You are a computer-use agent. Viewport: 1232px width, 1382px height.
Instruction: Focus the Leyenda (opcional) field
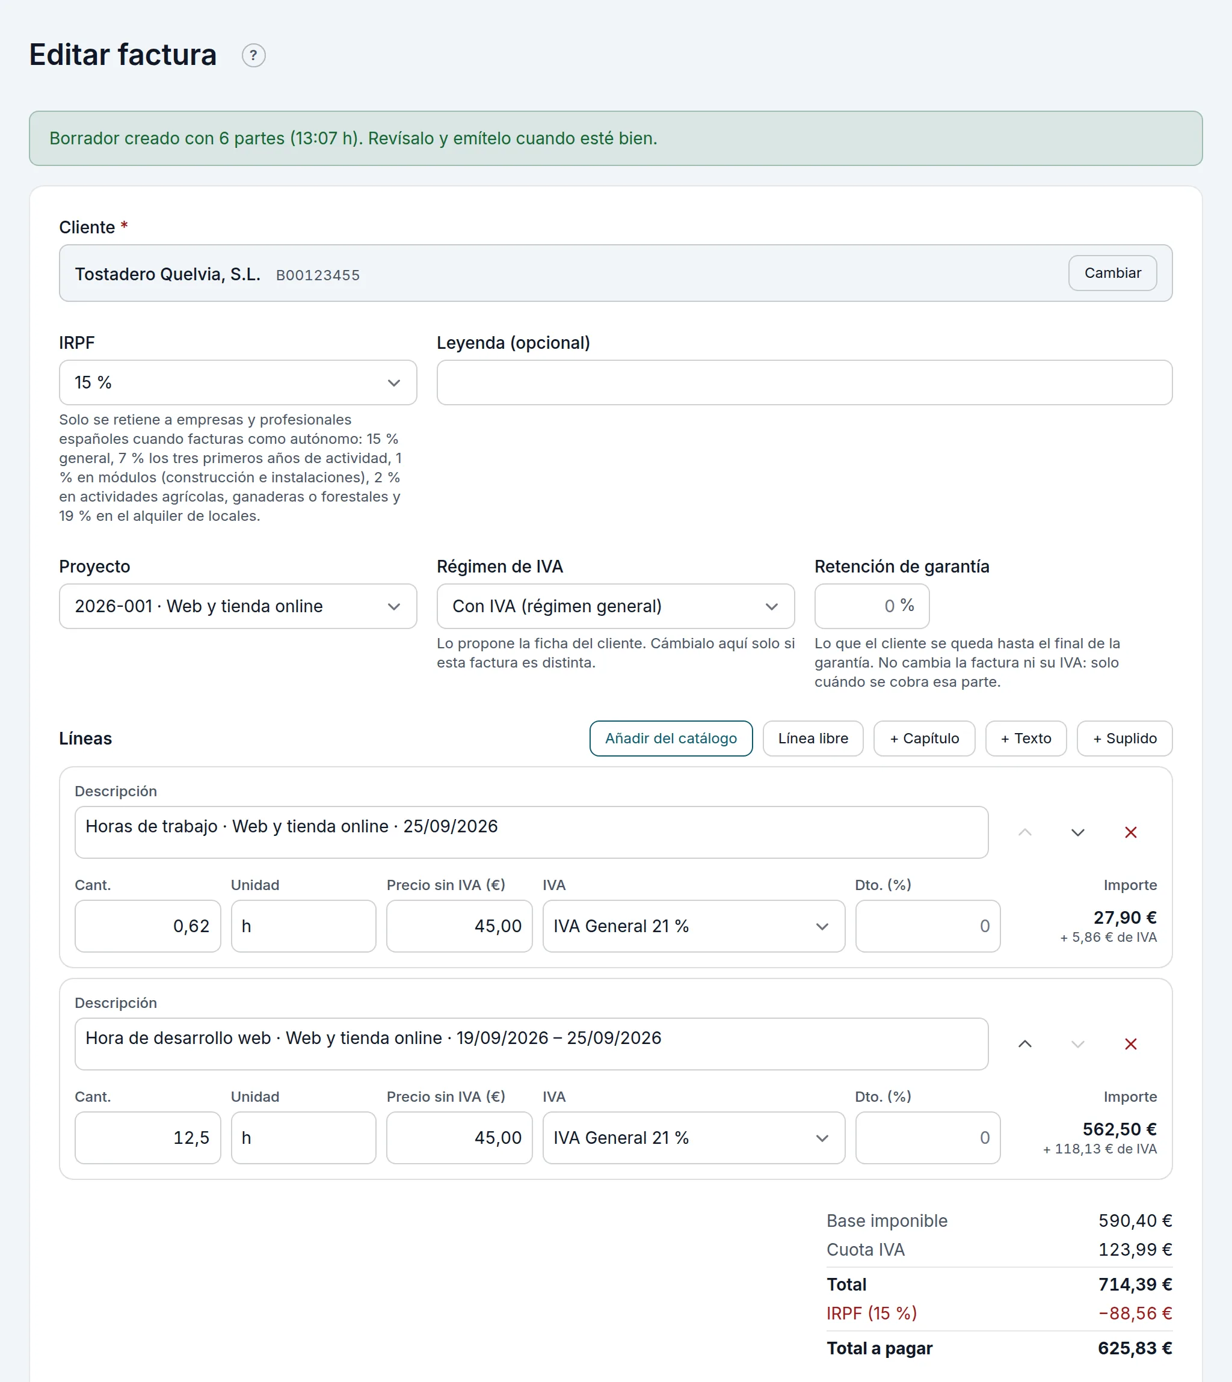[x=804, y=382]
